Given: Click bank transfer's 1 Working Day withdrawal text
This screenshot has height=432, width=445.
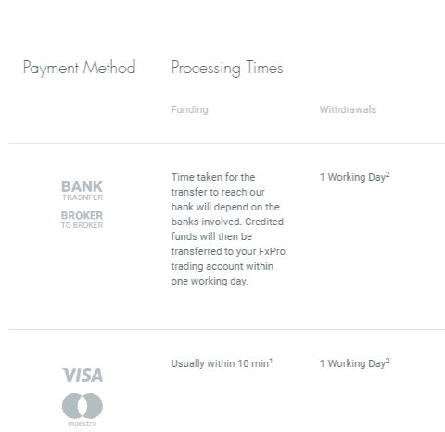Looking at the screenshot, I should pos(352,177).
